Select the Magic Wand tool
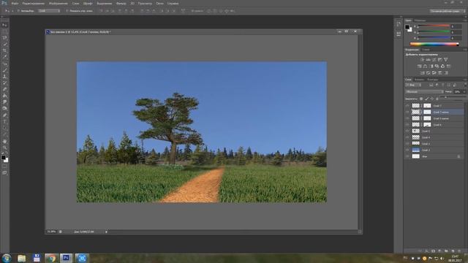This screenshot has height=263, width=468. tap(5, 44)
